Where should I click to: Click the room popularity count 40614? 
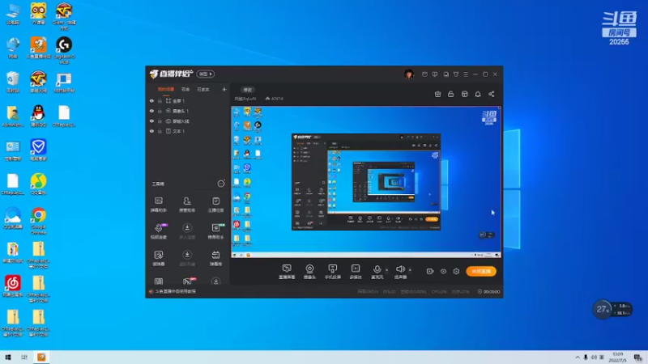click(275, 99)
